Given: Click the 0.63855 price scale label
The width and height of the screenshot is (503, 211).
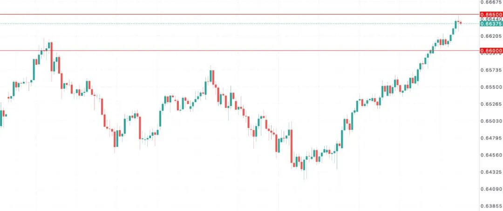Looking at the screenshot, I should pos(491,205).
